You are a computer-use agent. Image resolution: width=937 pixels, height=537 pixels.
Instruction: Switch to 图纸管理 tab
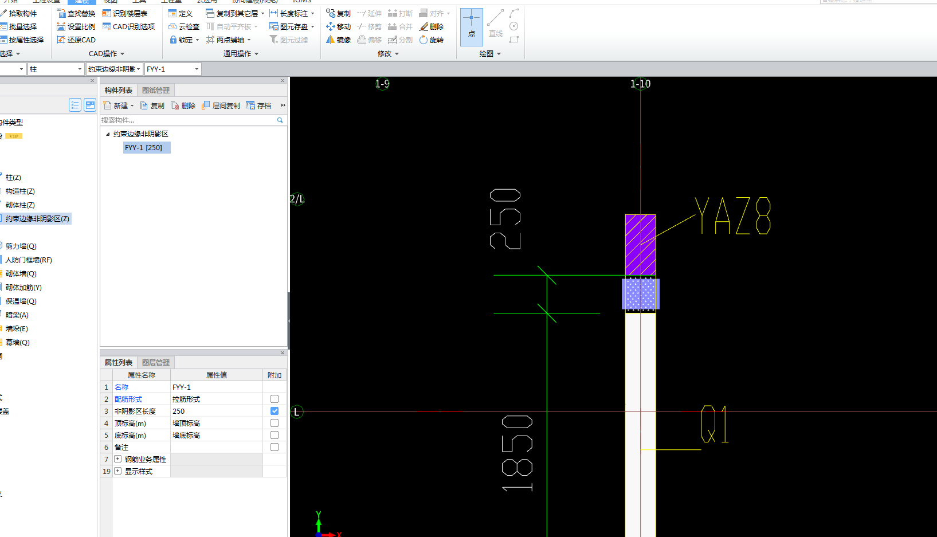(x=156, y=90)
